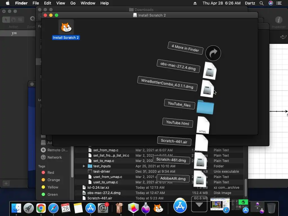Select test-driver file row
The height and width of the screenshot is (216, 288).
(159, 171)
